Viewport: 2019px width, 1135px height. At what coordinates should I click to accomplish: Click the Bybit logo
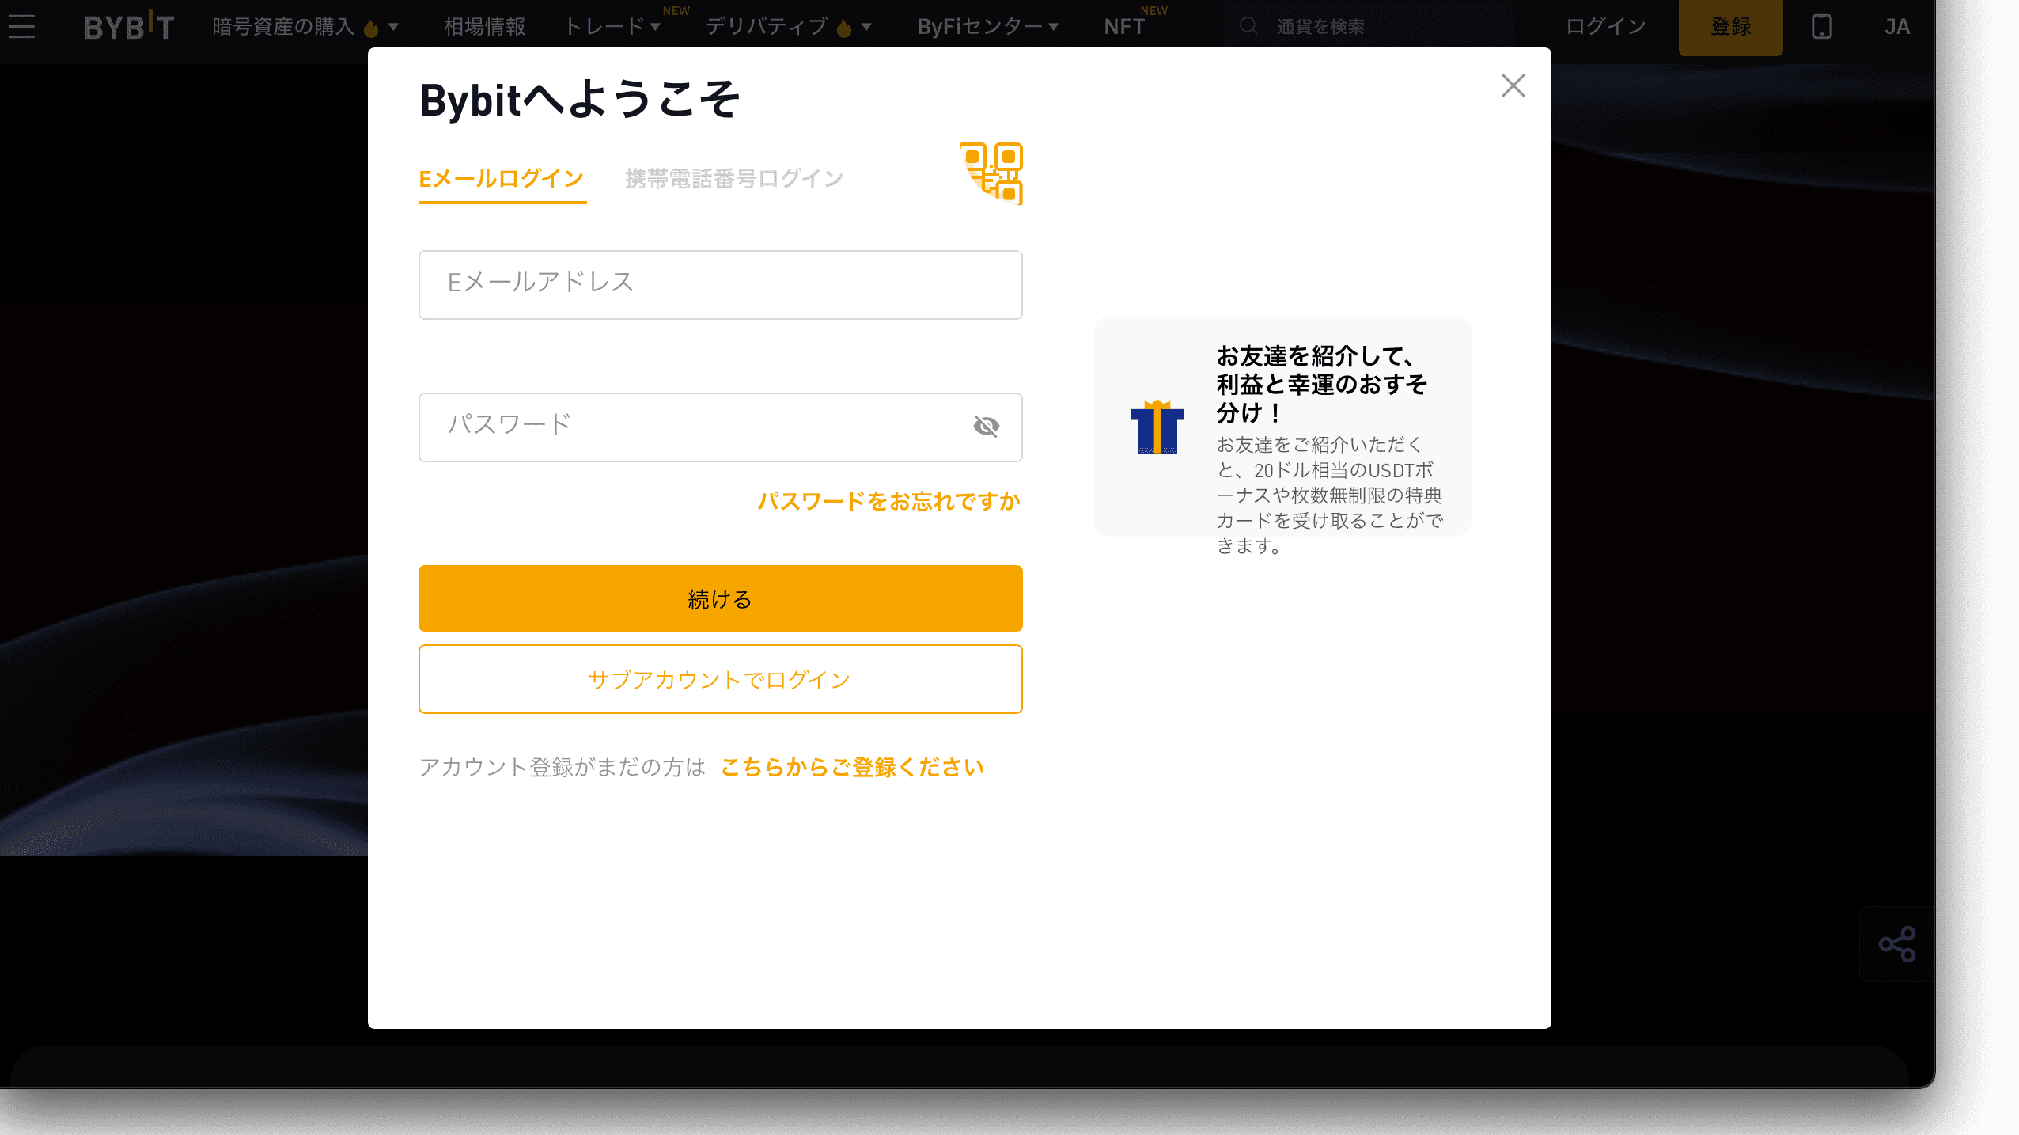(x=129, y=26)
